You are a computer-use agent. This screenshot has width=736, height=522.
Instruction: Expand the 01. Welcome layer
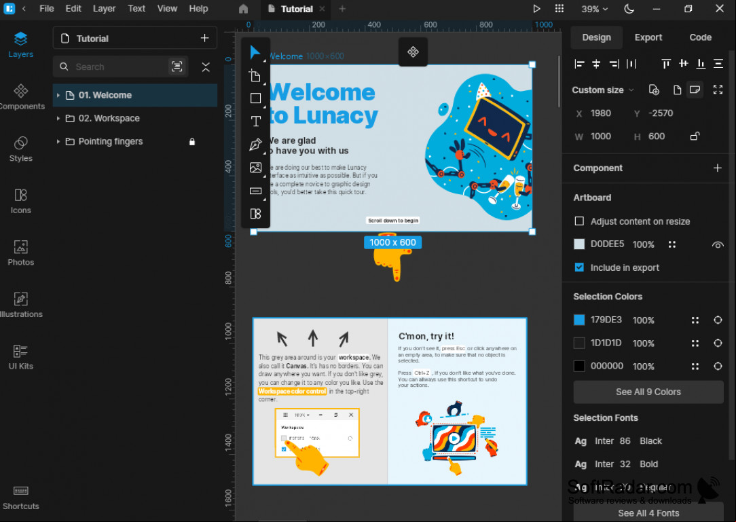click(x=58, y=95)
